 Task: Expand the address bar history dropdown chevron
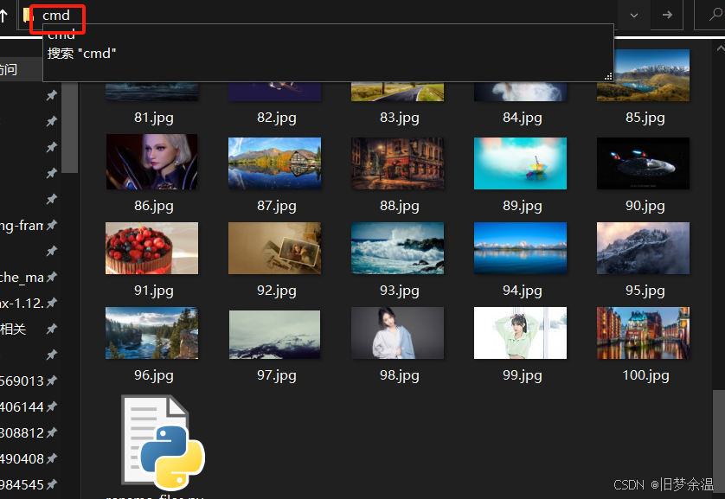point(635,15)
